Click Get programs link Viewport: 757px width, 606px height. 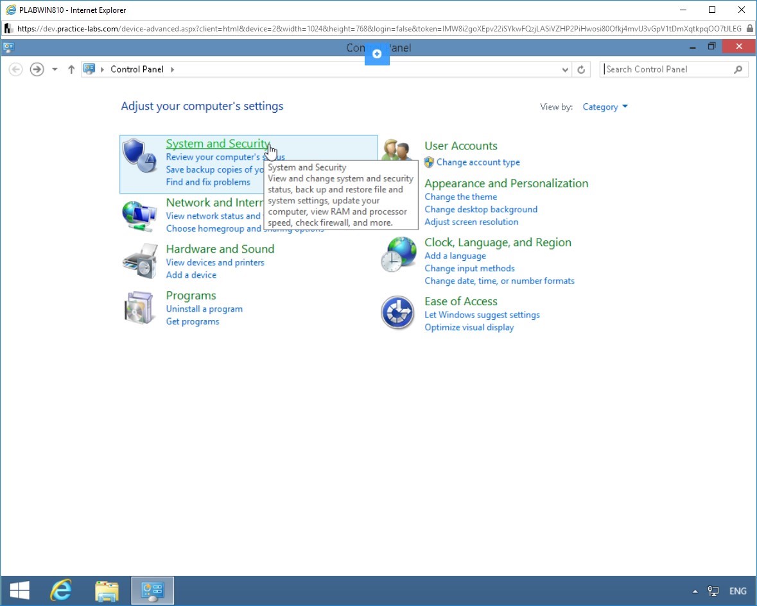(x=193, y=321)
